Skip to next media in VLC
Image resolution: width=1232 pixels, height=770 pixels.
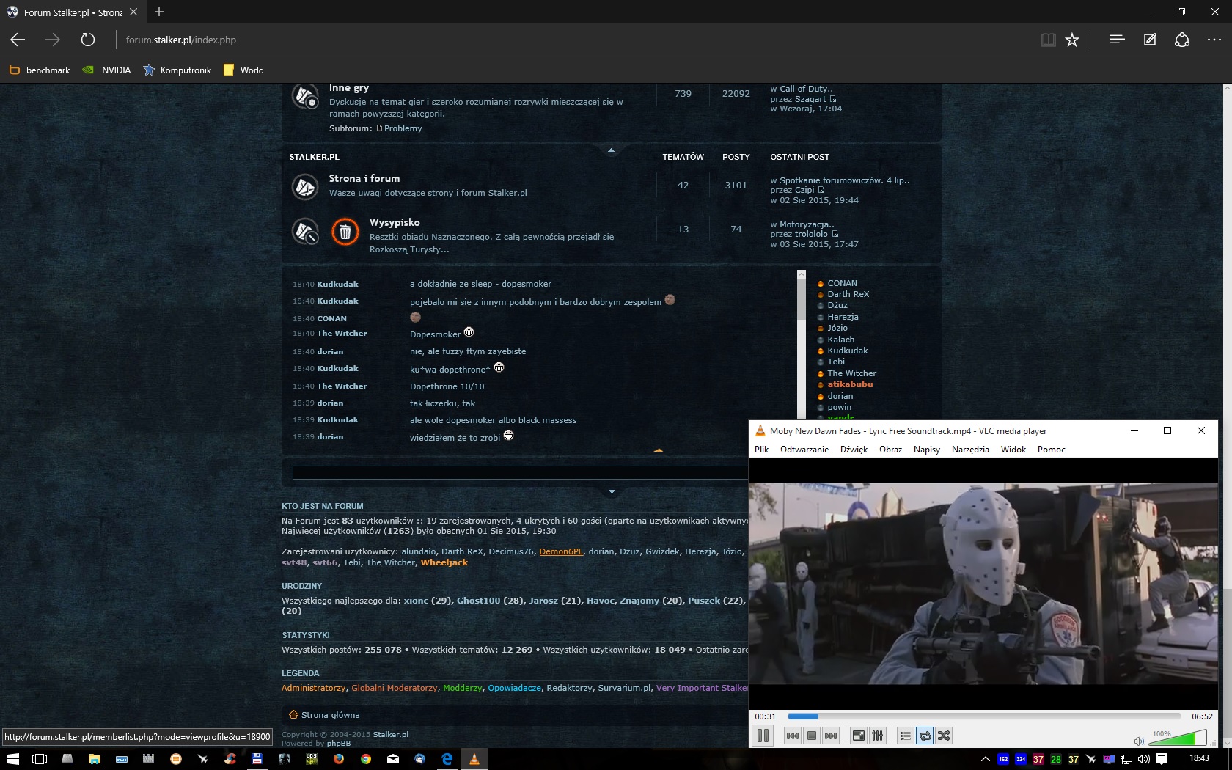[x=831, y=736]
